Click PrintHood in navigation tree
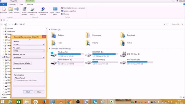 pyautogui.click(x=11, y=31)
